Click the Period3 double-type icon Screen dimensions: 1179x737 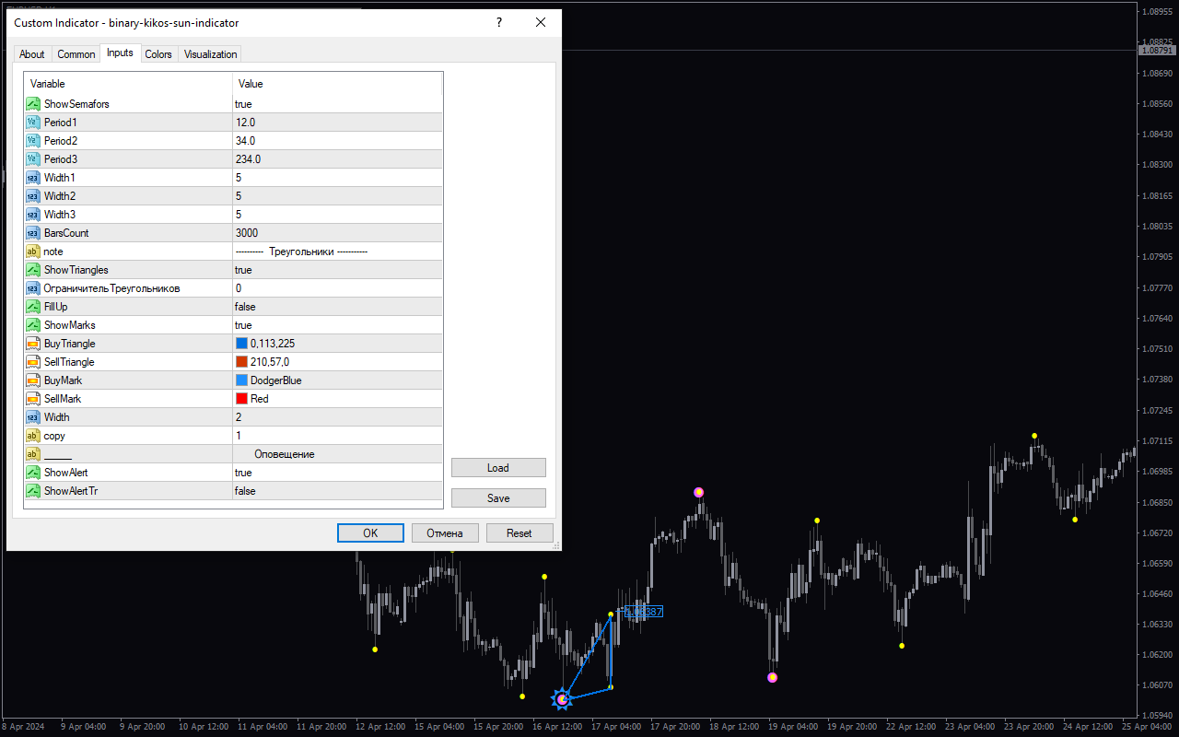[32, 159]
